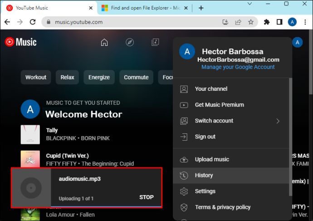Viewport: 313px width, 221px height.
Task: Select the Relax mood chip
Action: (x=67, y=77)
